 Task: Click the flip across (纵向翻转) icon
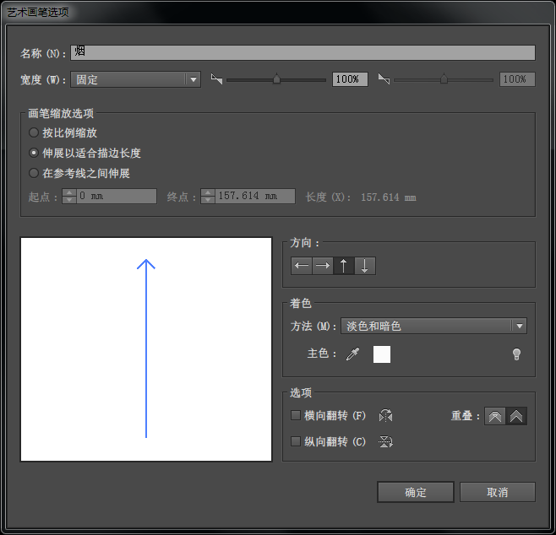click(385, 441)
